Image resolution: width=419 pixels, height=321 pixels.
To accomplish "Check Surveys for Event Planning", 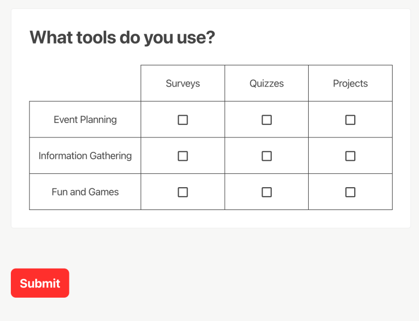I will pyautogui.click(x=183, y=120).
